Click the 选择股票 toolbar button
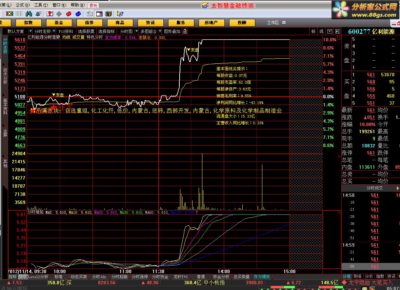This screenshot has height=290, width=400. click(86, 32)
